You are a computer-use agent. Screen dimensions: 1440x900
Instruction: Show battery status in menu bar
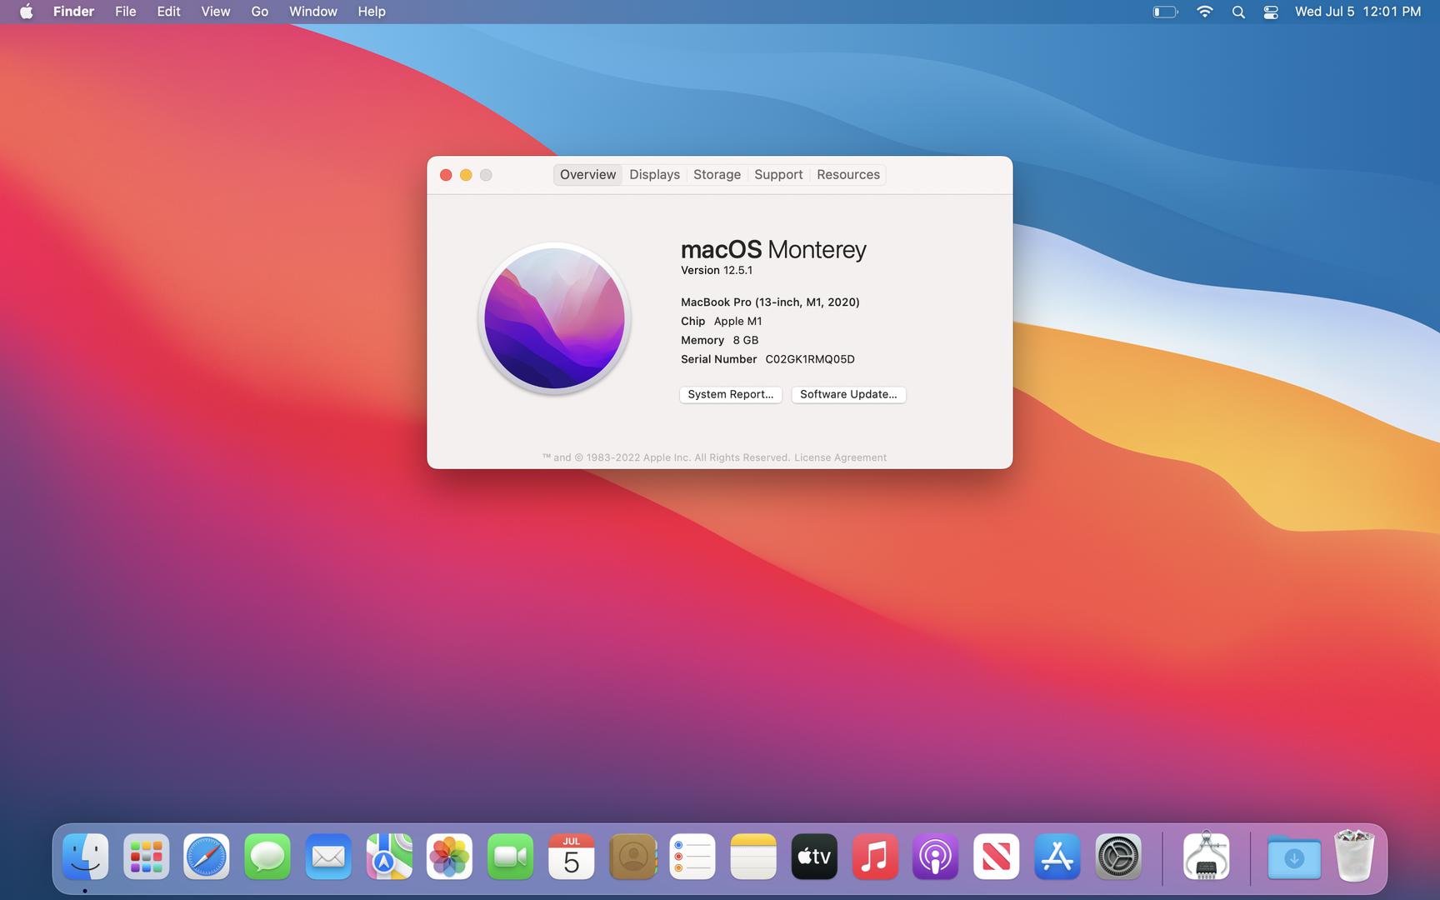coord(1165,12)
